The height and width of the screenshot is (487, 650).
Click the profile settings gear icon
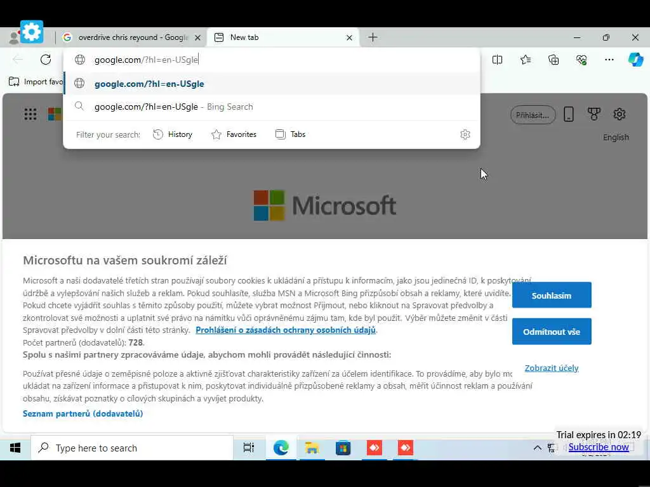[x=32, y=32]
